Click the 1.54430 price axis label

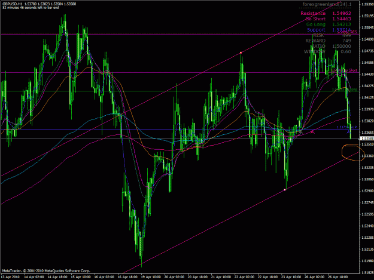click(367, 74)
